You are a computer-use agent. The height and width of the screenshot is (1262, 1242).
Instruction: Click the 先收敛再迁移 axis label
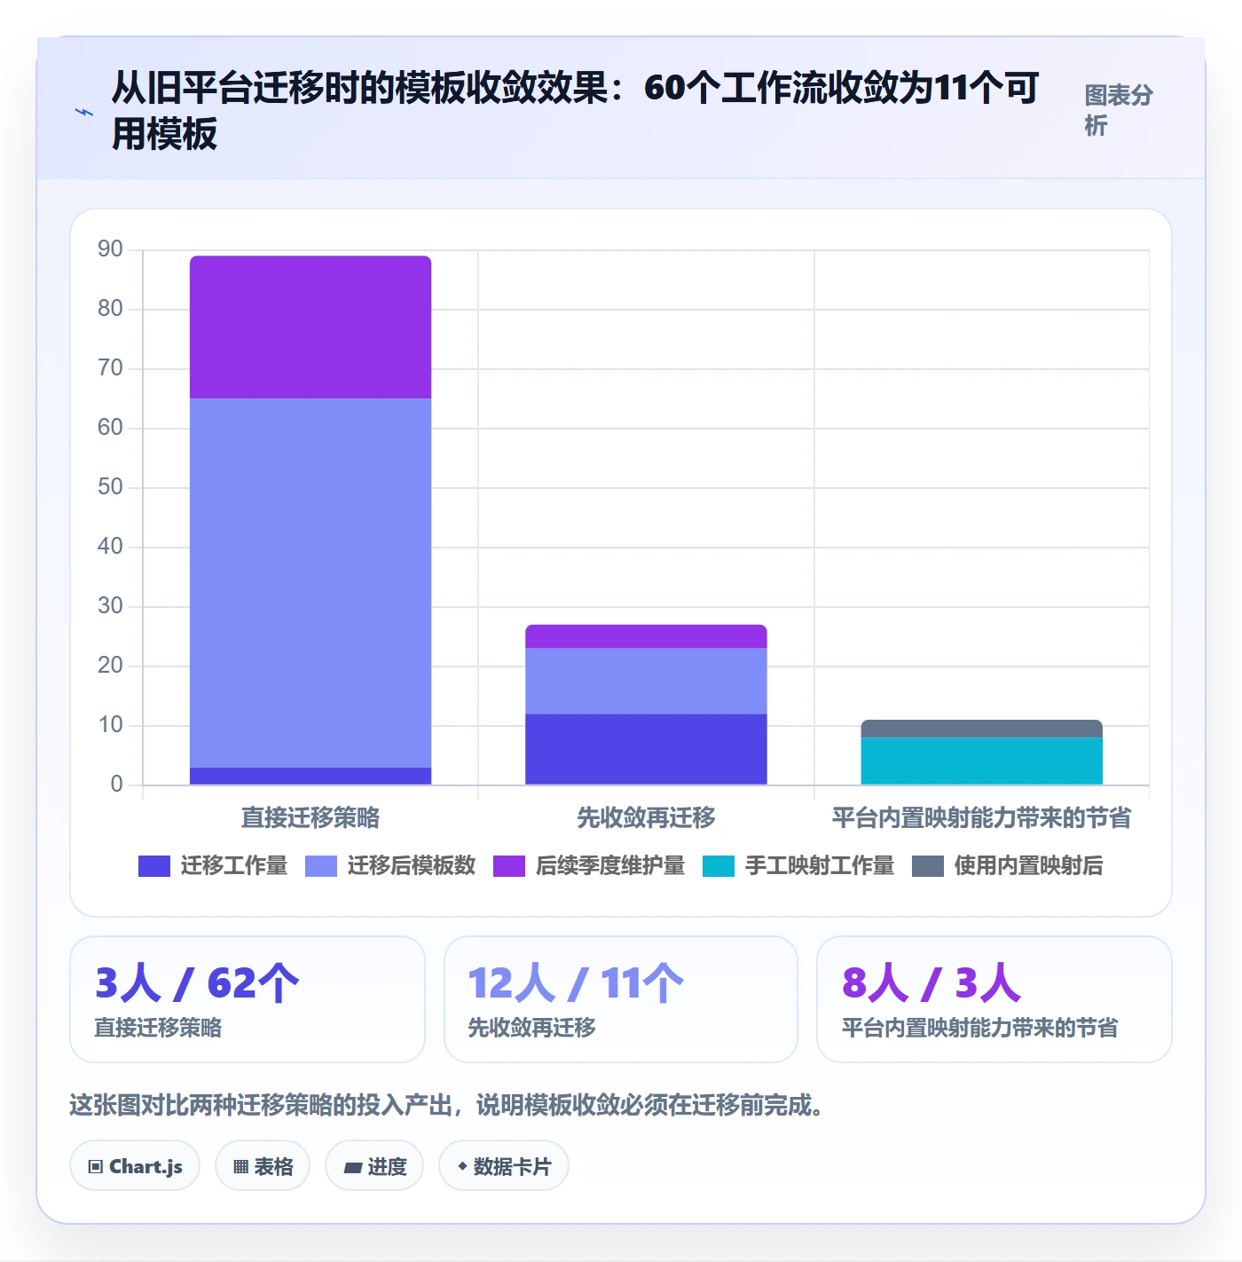pos(646,817)
